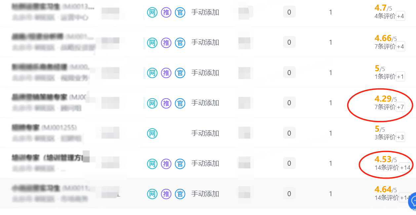Click the lone 网 icon in the MJ001255 row
This screenshot has height=215, width=416.
152,134
